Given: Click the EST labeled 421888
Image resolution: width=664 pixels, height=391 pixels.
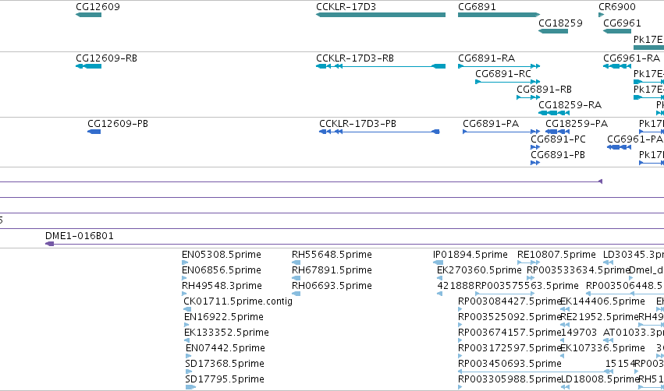Looking at the screenshot, I should pos(456,286).
